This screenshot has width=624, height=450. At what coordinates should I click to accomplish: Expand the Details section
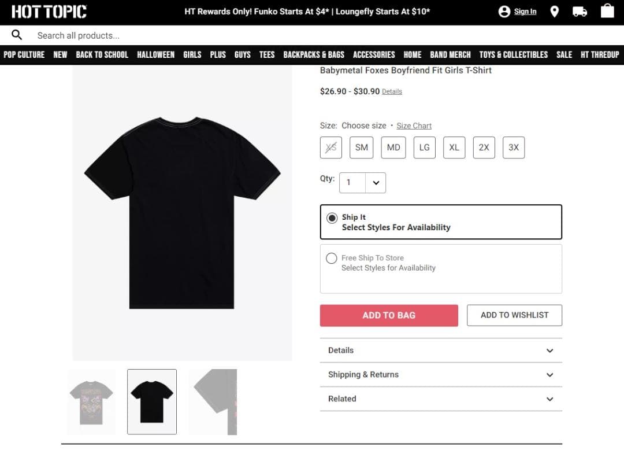(x=441, y=351)
